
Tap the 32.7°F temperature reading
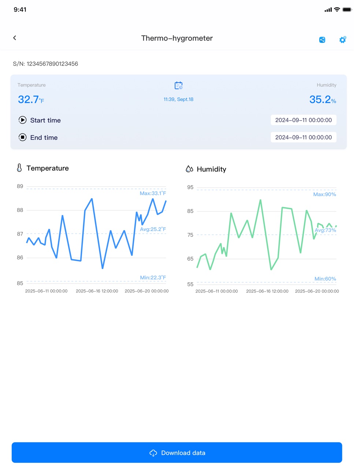click(x=31, y=100)
